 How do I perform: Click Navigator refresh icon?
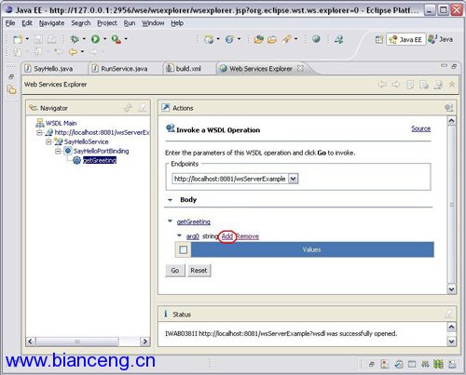click(128, 108)
